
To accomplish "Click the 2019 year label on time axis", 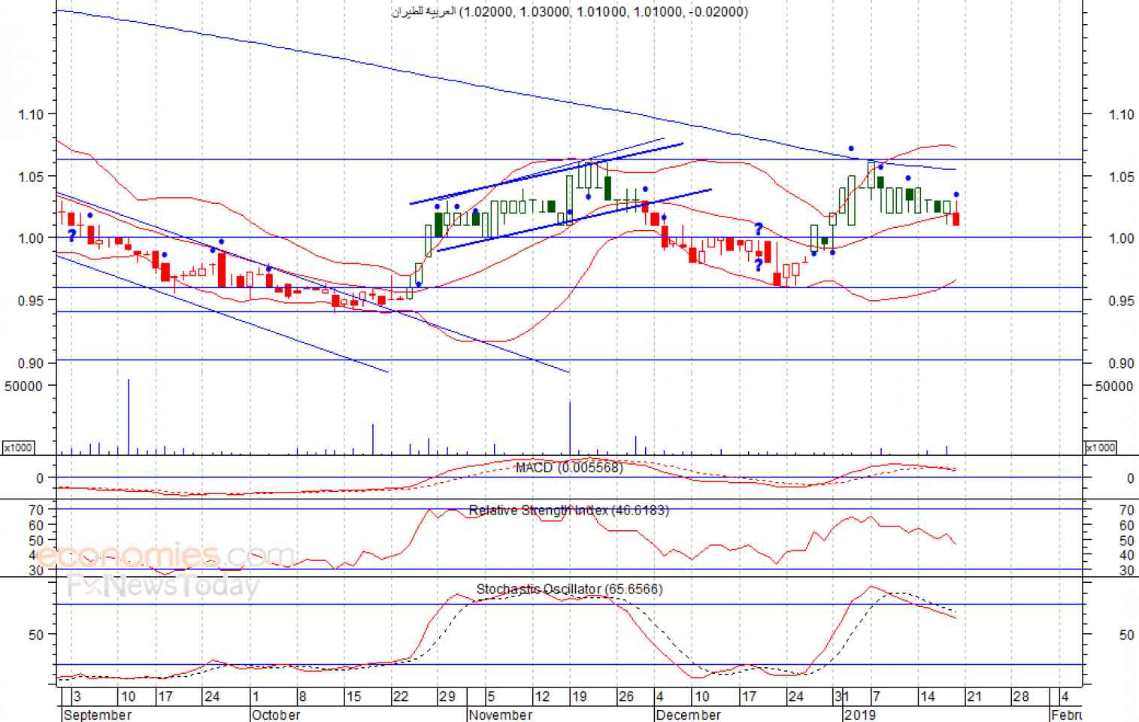I will (860, 714).
